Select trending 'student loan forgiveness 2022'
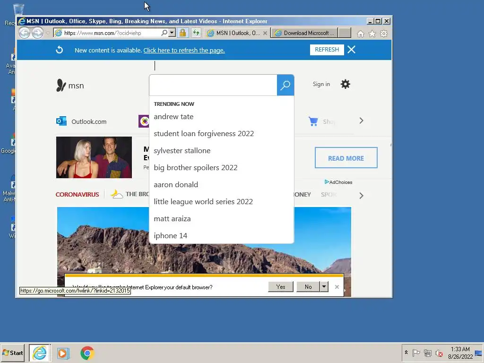Viewport: 484px width, 363px height. point(204,134)
